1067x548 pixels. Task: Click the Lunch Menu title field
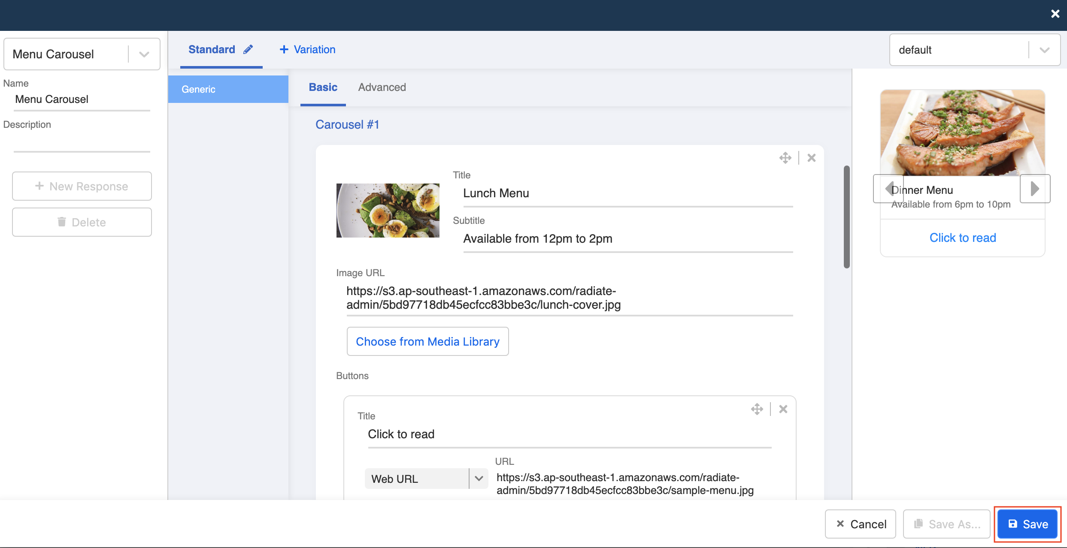coord(628,193)
